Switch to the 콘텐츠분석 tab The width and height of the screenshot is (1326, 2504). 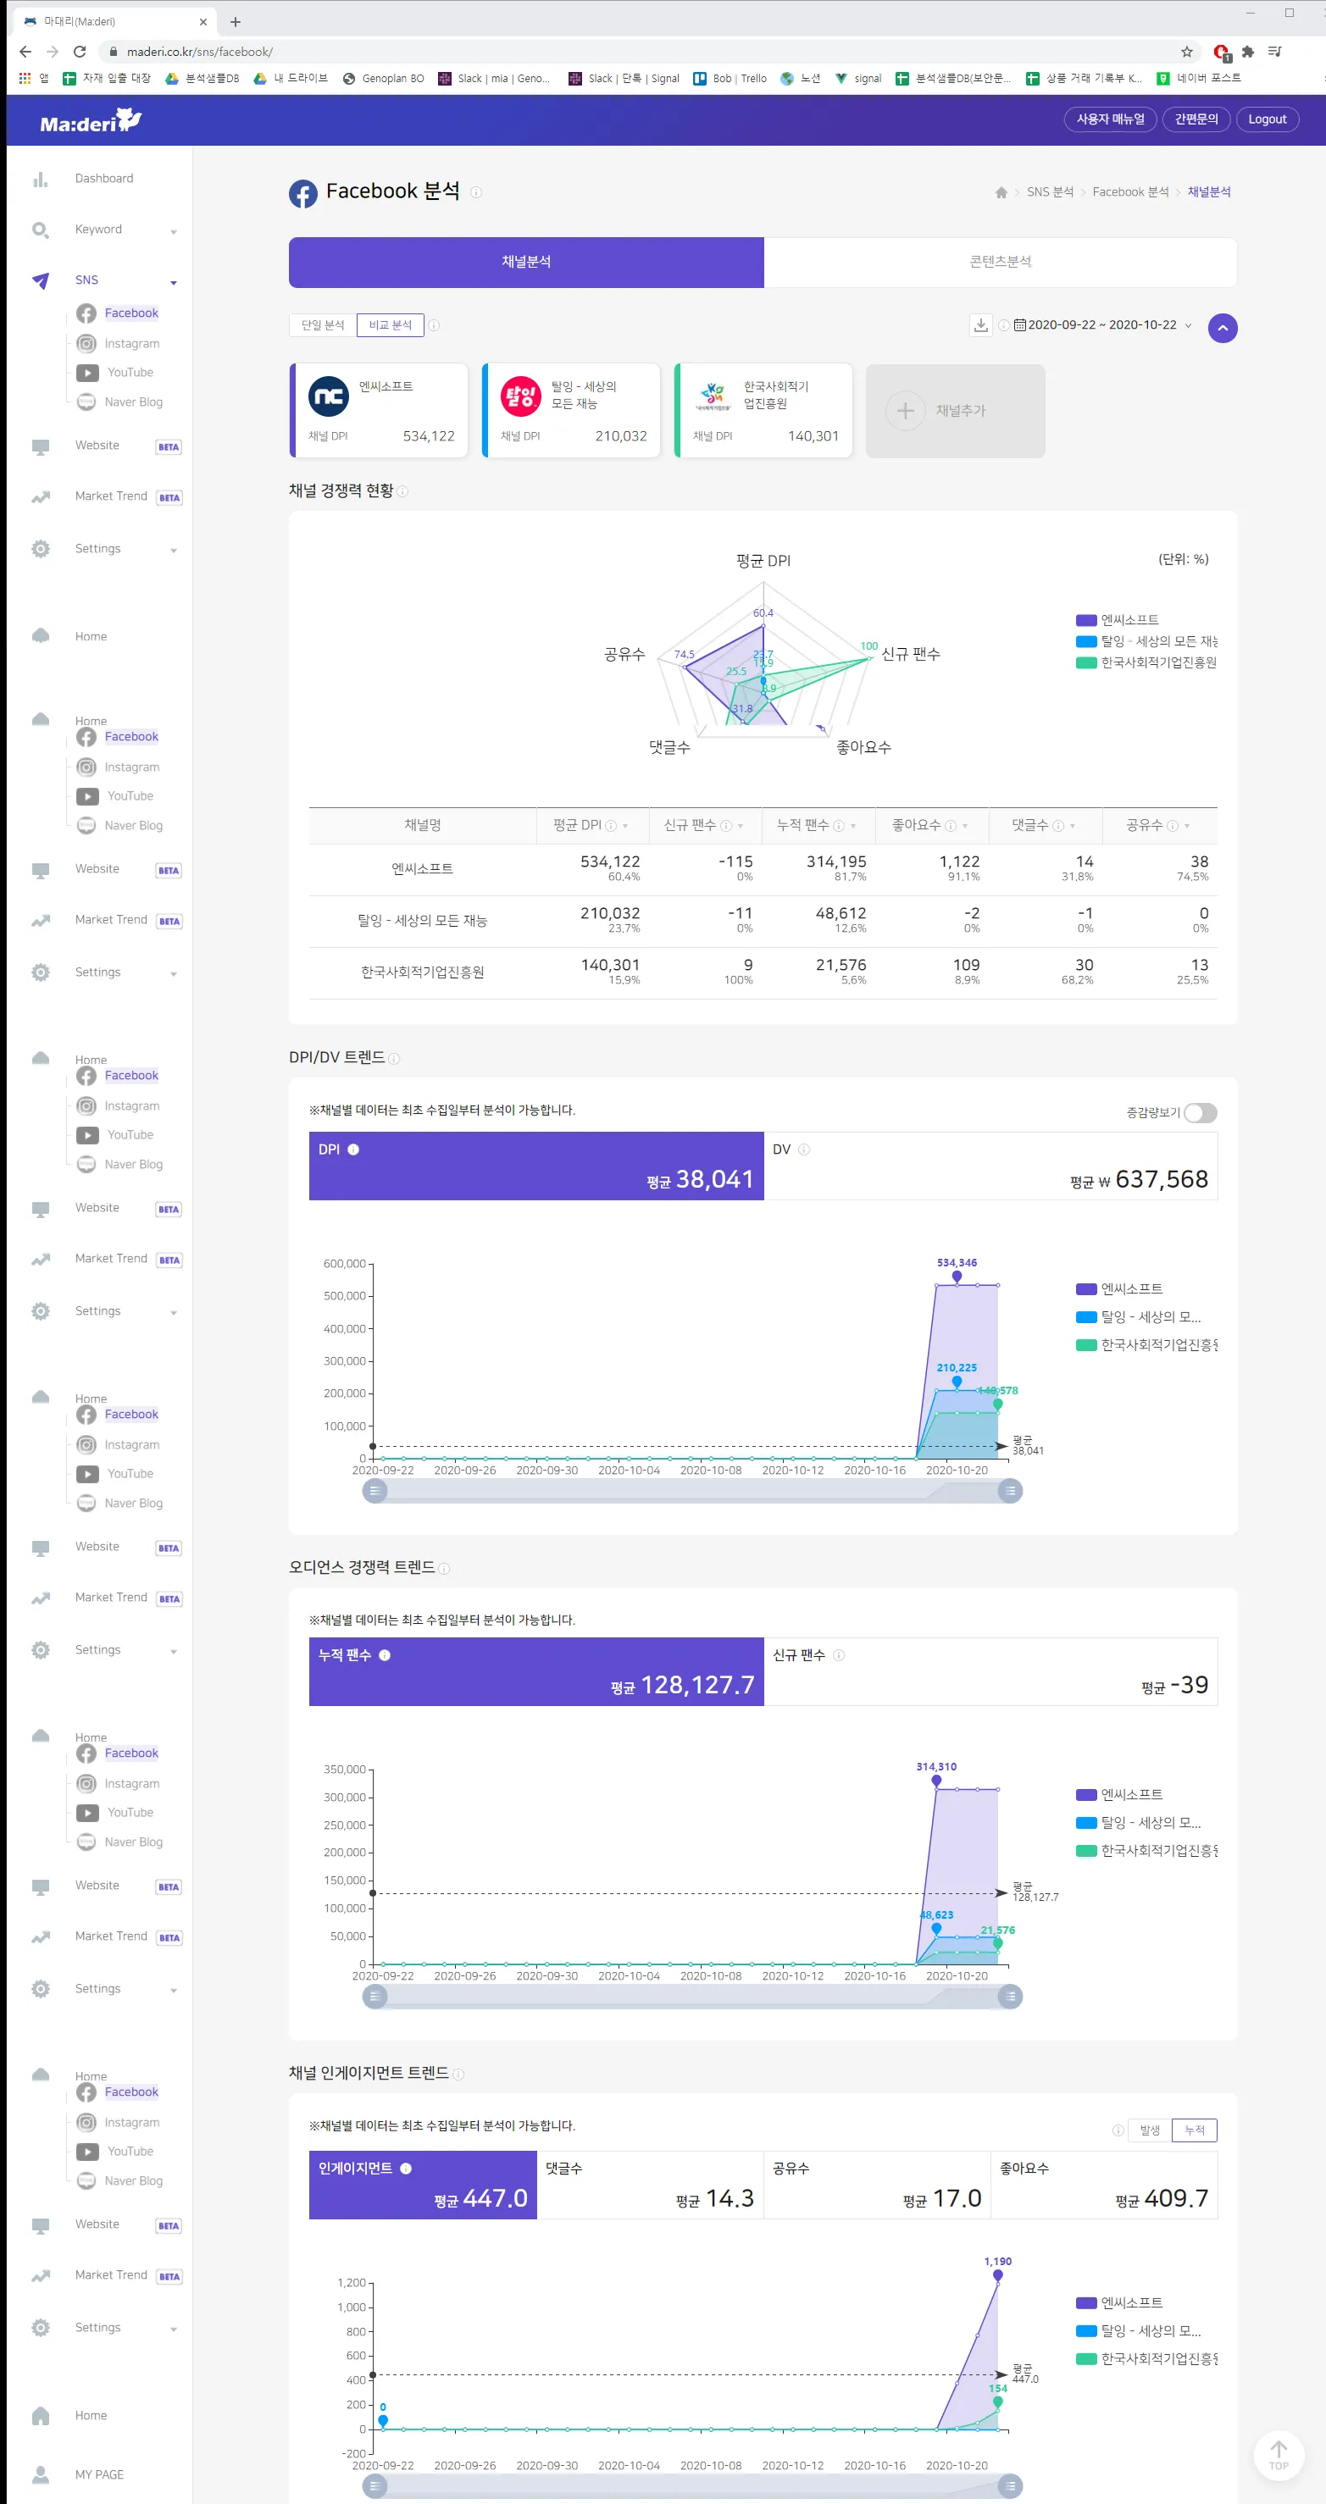pyautogui.click(x=1001, y=263)
